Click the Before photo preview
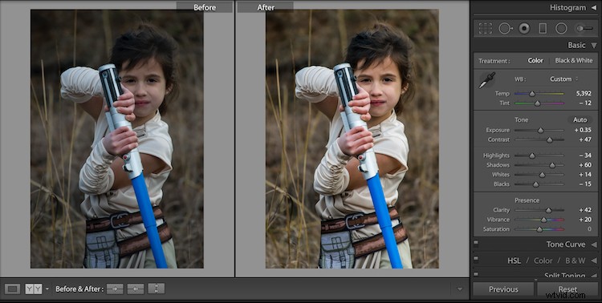This screenshot has width=602, height=303. 117,139
